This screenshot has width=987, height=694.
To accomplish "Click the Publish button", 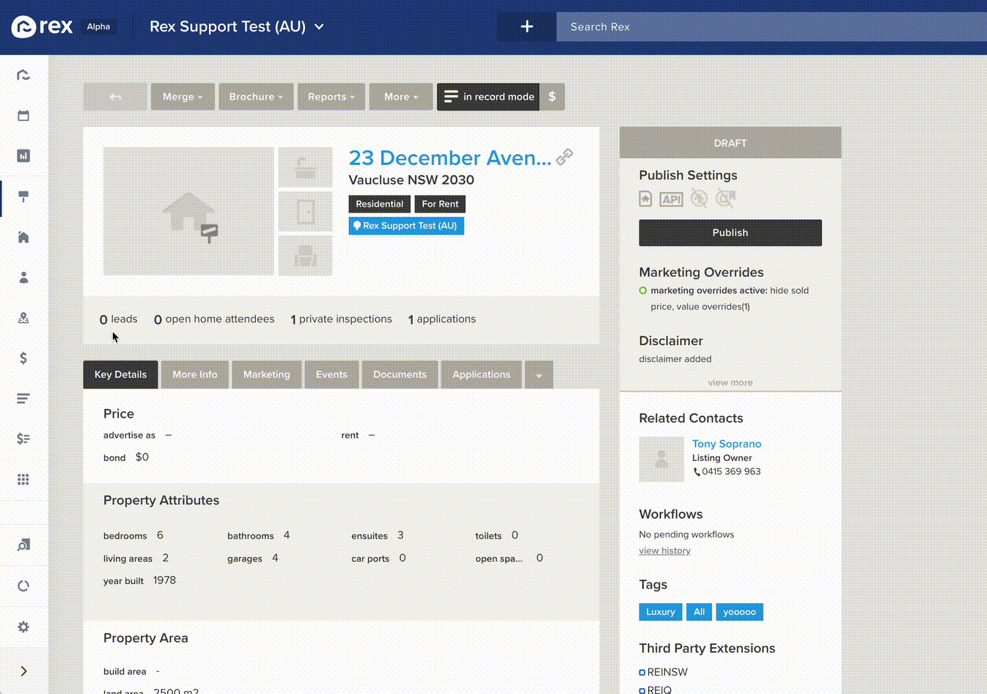I will (x=730, y=232).
